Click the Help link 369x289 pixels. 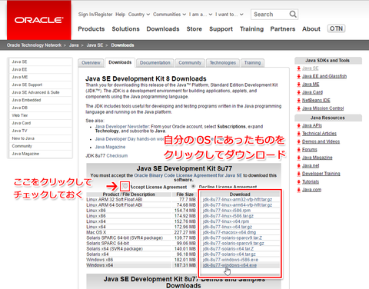120,15
